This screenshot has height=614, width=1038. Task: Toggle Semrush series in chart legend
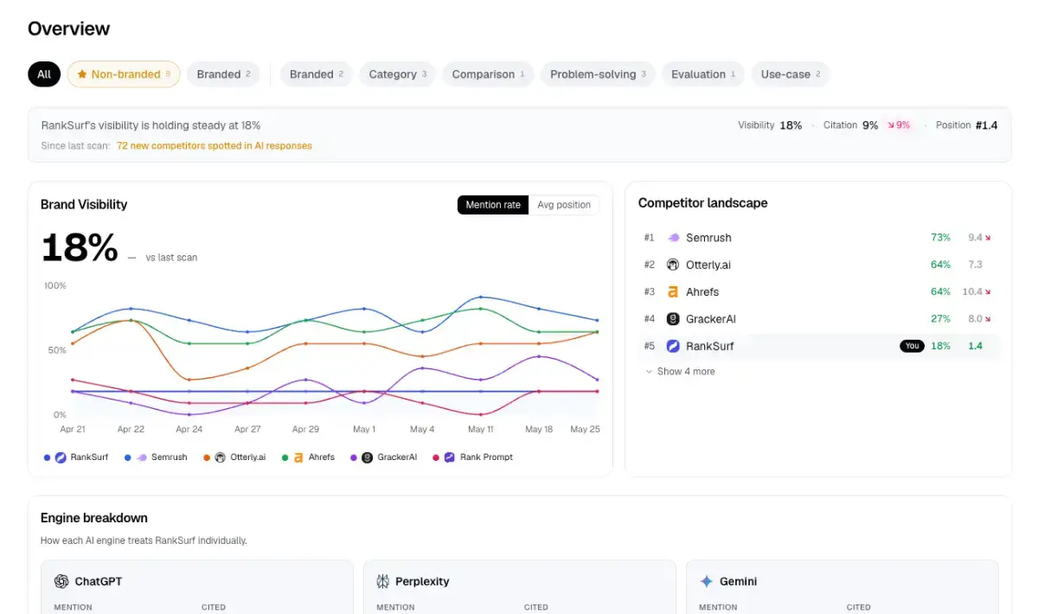(x=156, y=457)
